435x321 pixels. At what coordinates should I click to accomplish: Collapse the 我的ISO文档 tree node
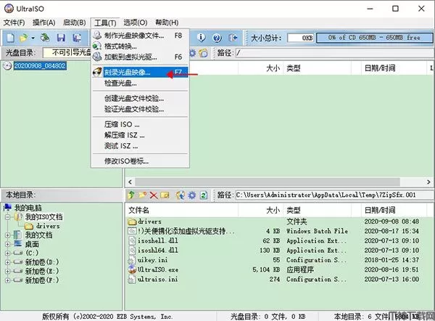click(x=7, y=216)
